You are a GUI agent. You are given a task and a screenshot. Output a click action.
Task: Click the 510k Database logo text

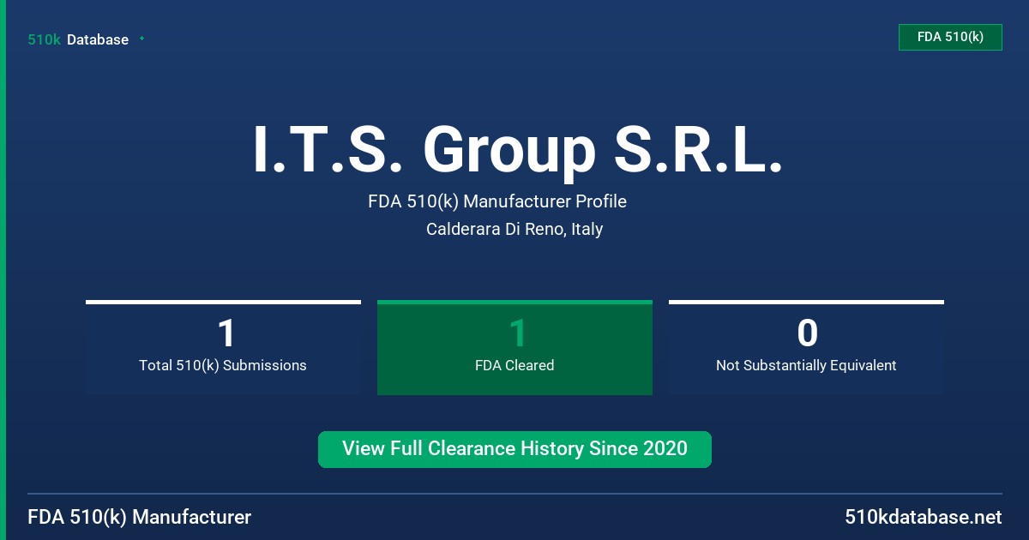tap(78, 39)
